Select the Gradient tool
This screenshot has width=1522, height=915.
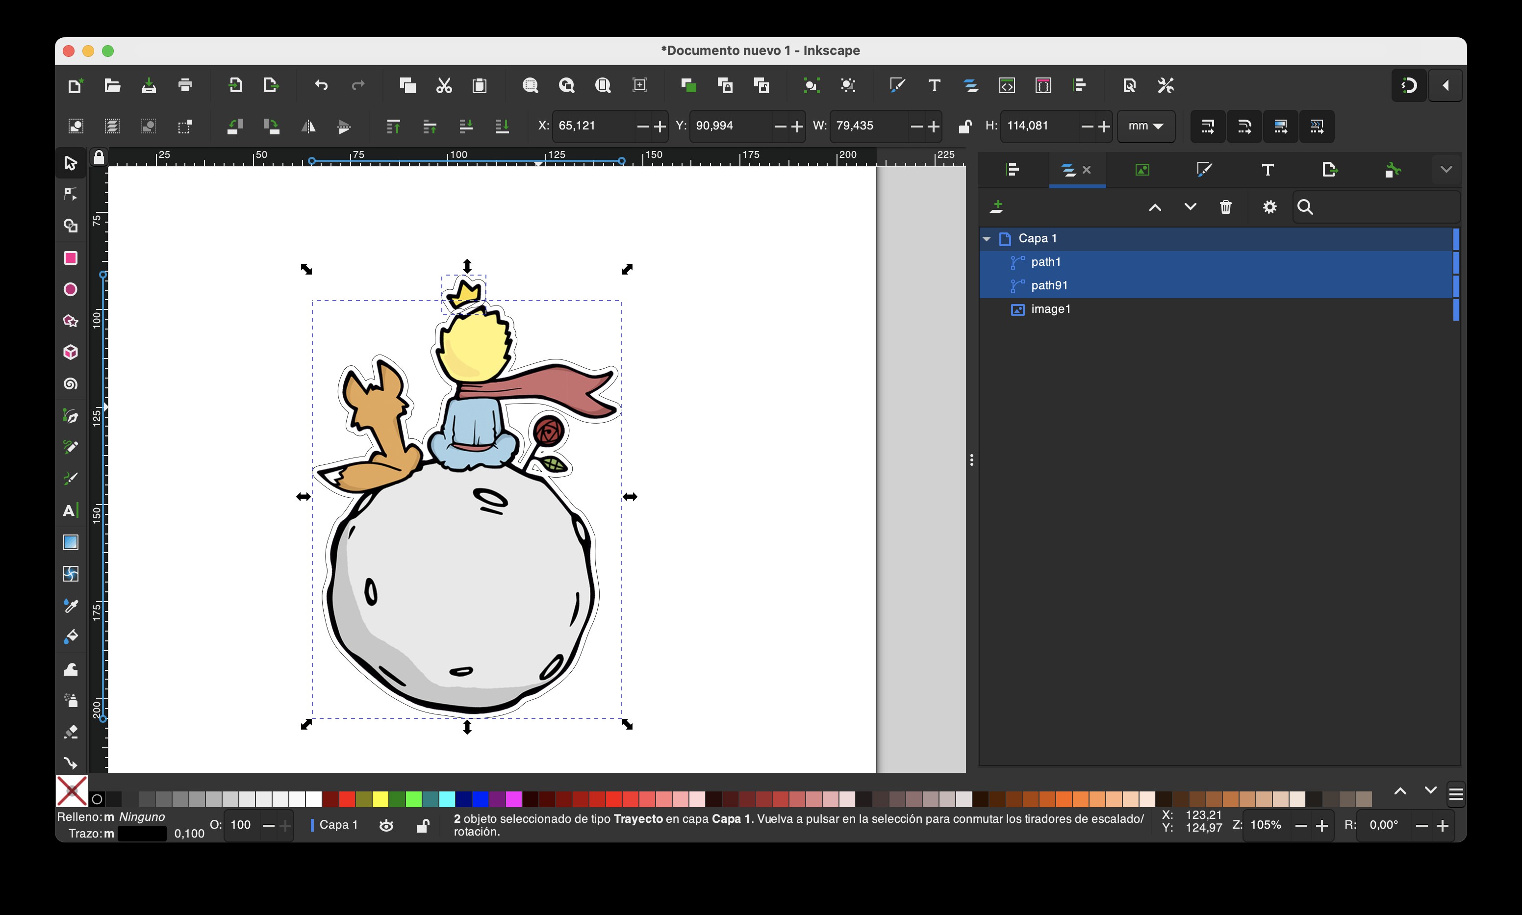[70, 542]
